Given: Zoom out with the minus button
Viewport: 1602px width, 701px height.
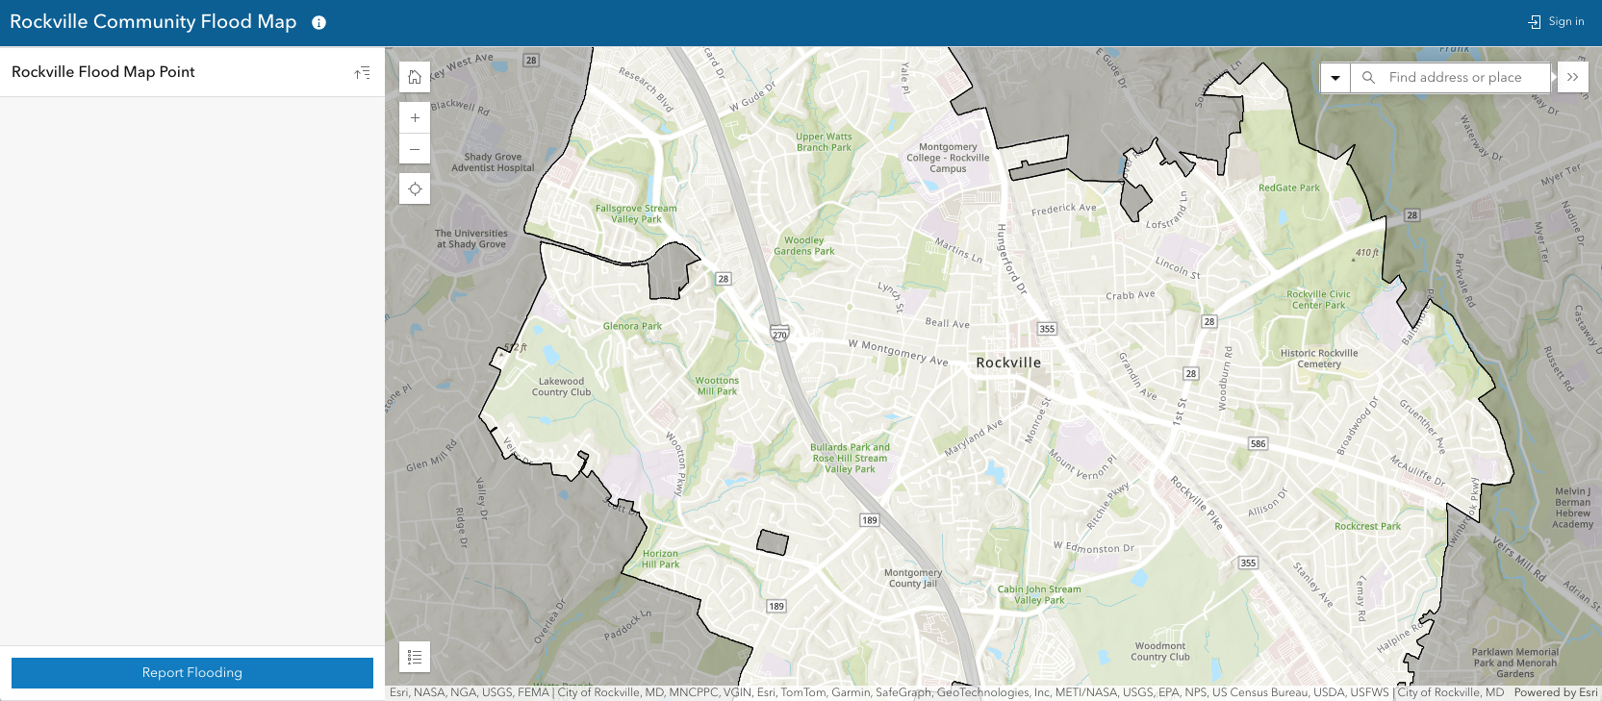Looking at the screenshot, I should pyautogui.click(x=415, y=149).
